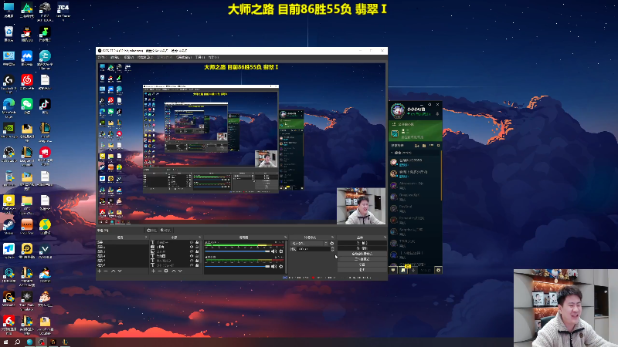Open the File menu in OBS
This screenshot has height=347, width=618.
(x=102, y=57)
